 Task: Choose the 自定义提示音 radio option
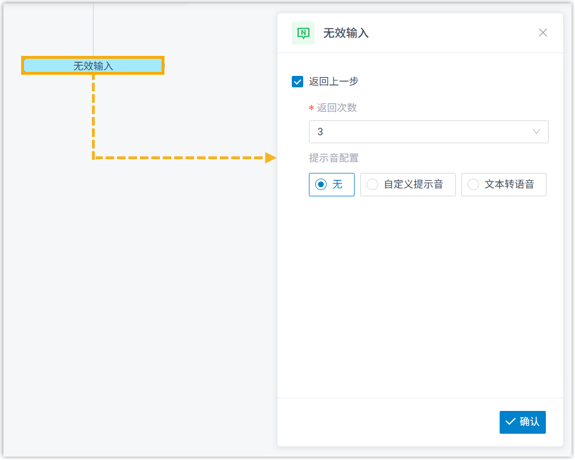pos(408,184)
